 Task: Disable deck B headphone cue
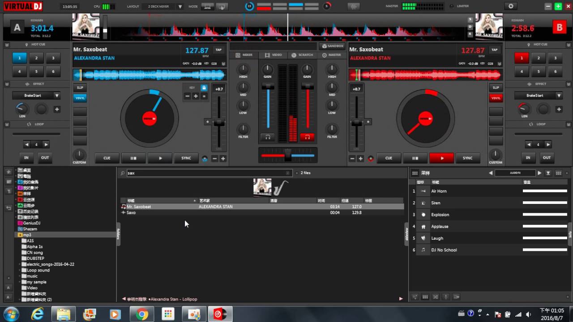click(307, 137)
